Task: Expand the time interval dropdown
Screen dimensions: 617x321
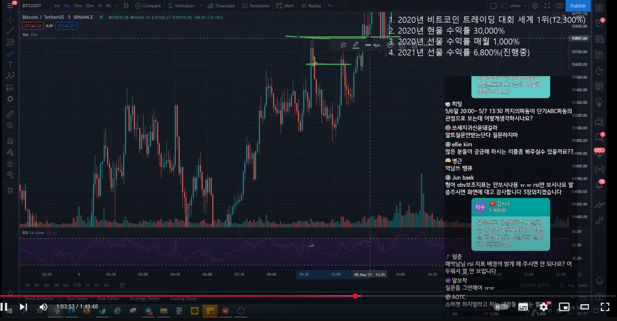Action: coord(116,6)
